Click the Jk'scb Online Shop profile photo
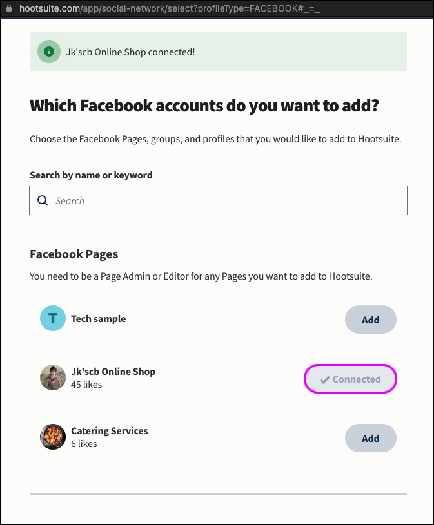Screen dimensions: 434x525 (x=53, y=378)
